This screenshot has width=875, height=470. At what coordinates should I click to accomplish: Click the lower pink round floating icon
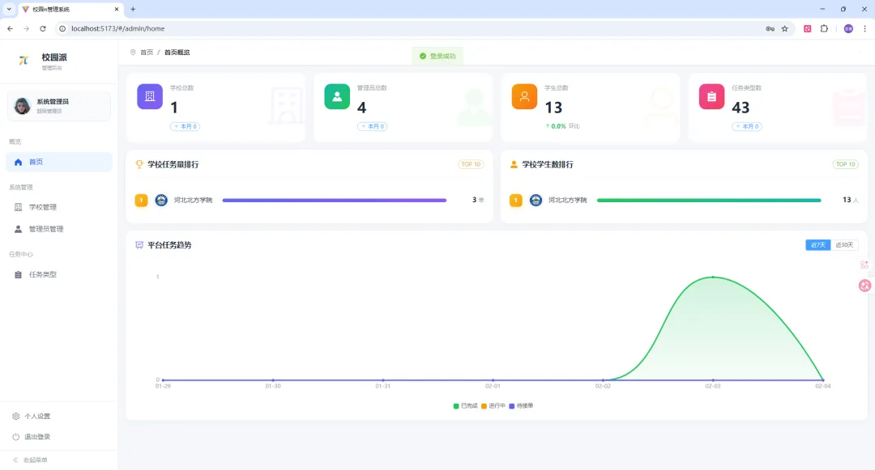(864, 286)
